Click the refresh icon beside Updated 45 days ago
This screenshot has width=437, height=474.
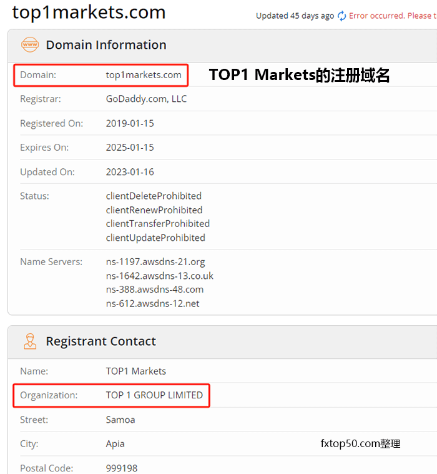tap(341, 16)
